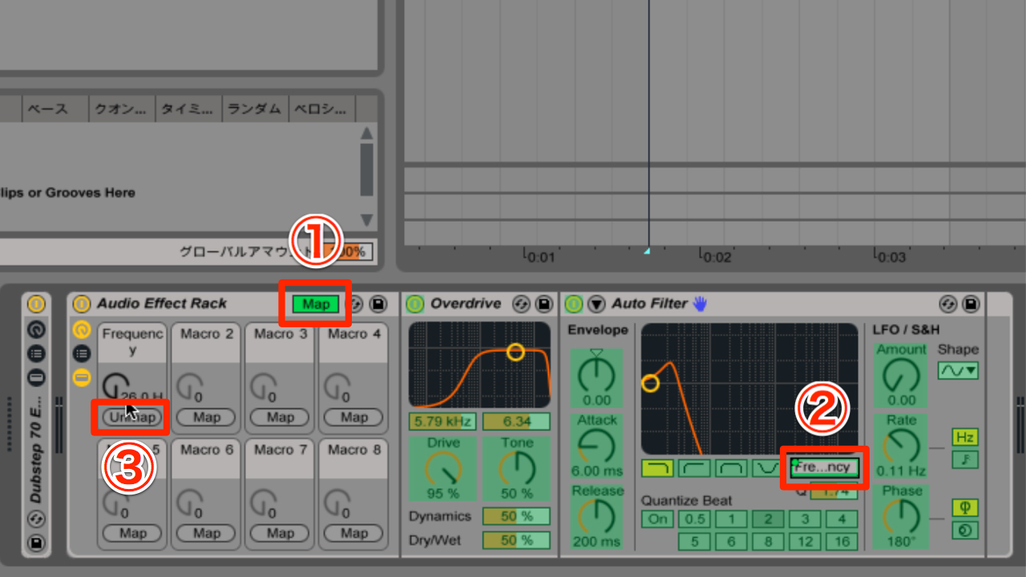Select the Auto Filter Fre...ncy parameter field
The width and height of the screenshot is (1026, 577).
[x=825, y=467]
